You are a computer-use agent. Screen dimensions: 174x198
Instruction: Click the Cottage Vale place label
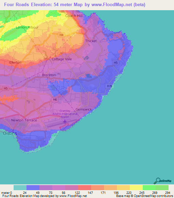[62, 59]
